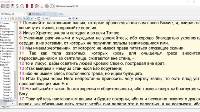Select book Филиппийцам

tap(7, 43)
